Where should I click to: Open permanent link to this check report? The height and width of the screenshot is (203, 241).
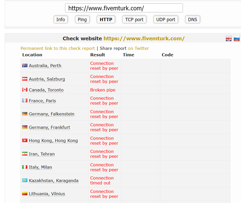point(58,48)
